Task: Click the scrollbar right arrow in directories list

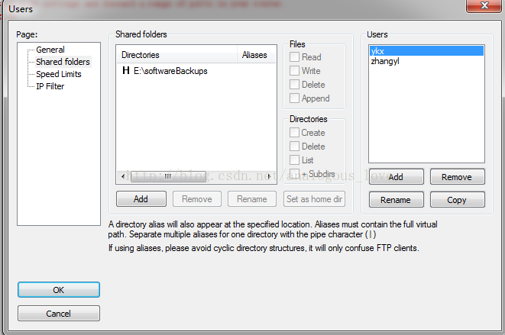Action: [x=269, y=176]
